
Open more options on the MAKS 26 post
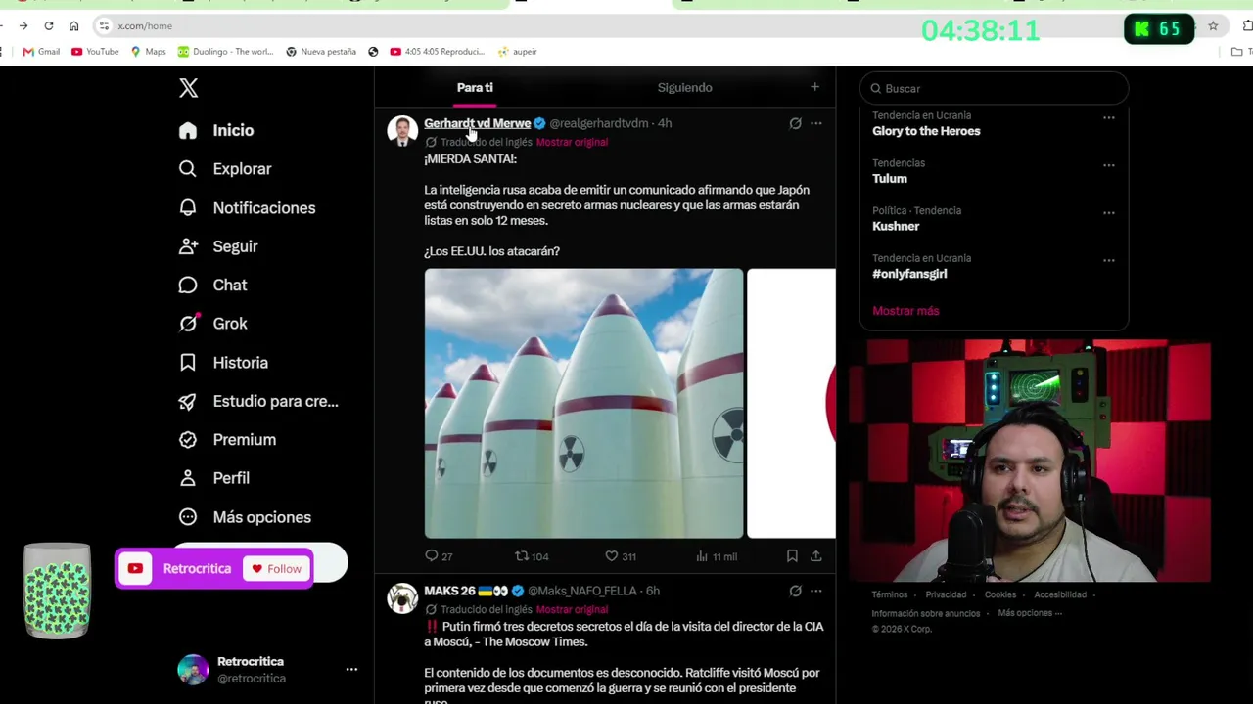click(815, 591)
